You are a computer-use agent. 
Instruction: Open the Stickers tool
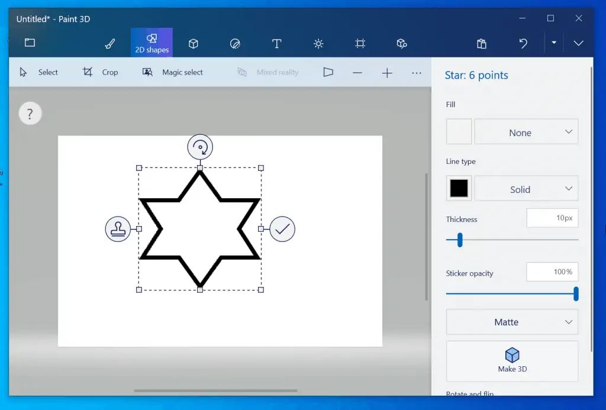(x=235, y=43)
